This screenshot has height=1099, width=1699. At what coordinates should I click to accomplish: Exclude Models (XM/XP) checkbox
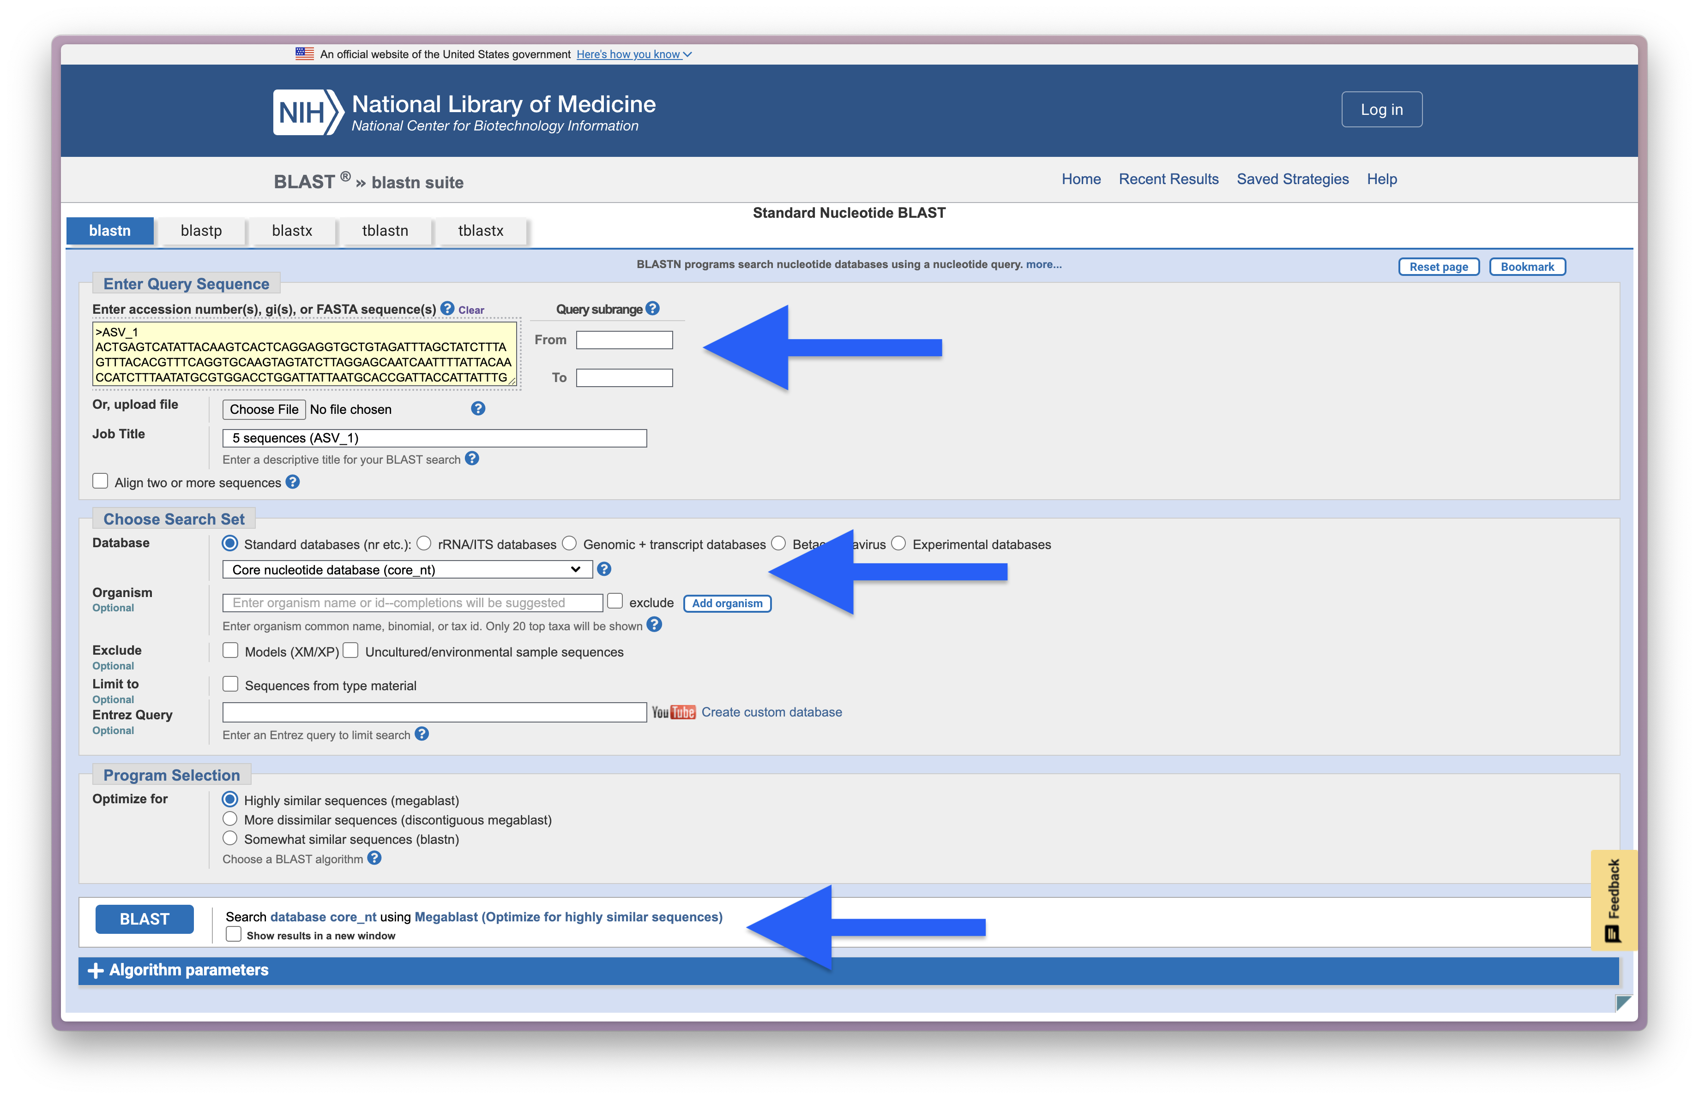(x=230, y=651)
